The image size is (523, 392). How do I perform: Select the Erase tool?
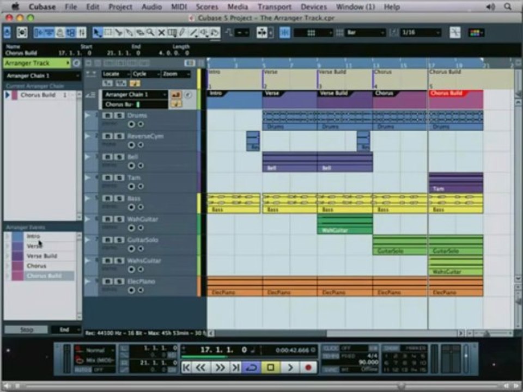tap(140, 32)
